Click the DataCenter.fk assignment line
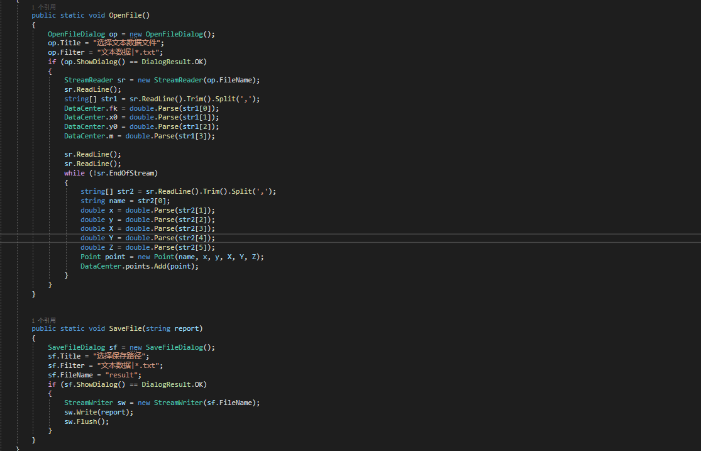The width and height of the screenshot is (701, 451). click(141, 108)
